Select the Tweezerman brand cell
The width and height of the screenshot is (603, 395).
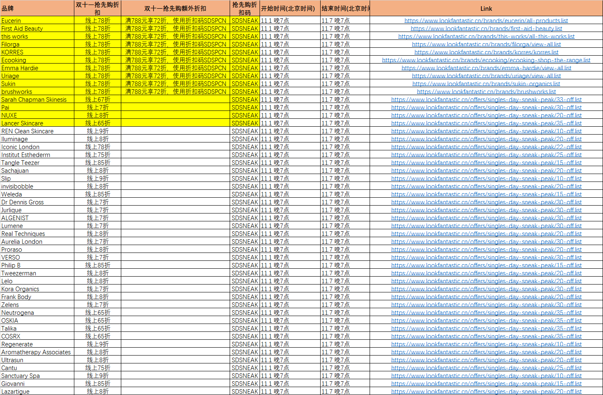coord(37,273)
